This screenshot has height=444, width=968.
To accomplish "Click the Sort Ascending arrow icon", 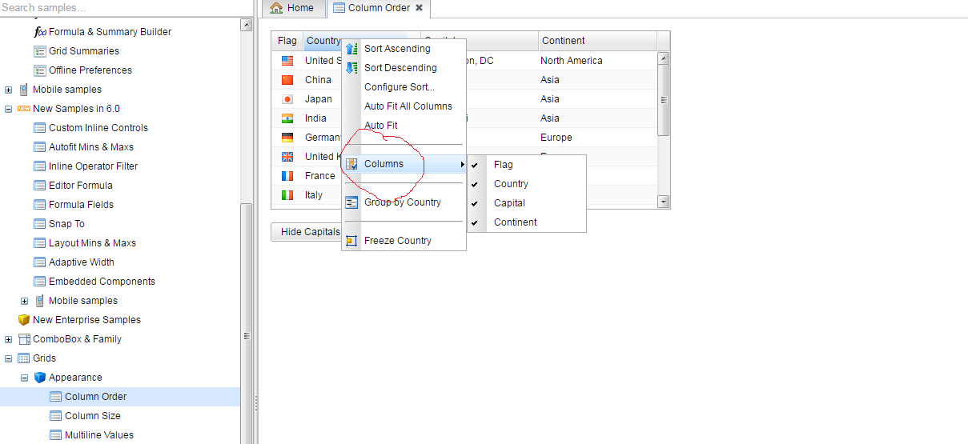I will pyautogui.click(x=351, y=49).
